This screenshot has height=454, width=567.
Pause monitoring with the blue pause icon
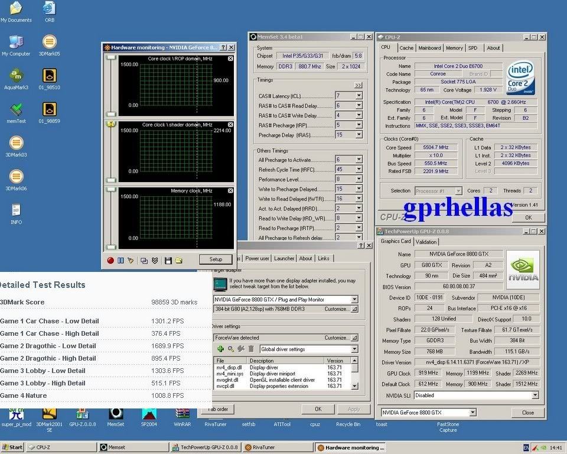120,260
